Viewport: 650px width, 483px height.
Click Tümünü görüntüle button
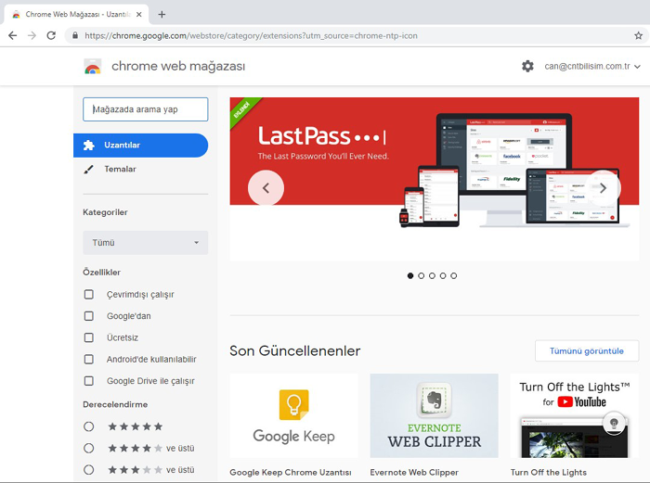[587, 351]
